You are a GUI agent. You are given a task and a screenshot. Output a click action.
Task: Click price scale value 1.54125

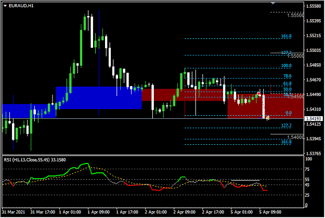tap(314, 124)
